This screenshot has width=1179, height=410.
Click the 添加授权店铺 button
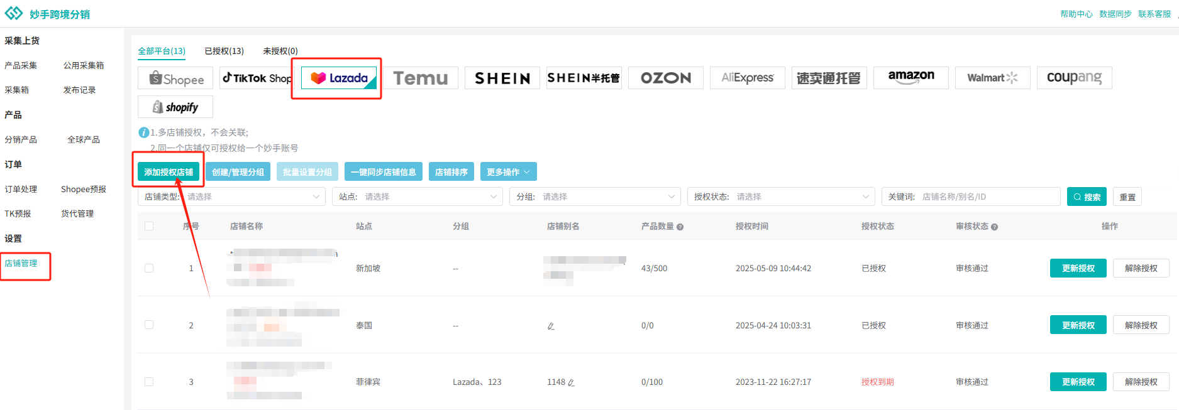[169, 172]
